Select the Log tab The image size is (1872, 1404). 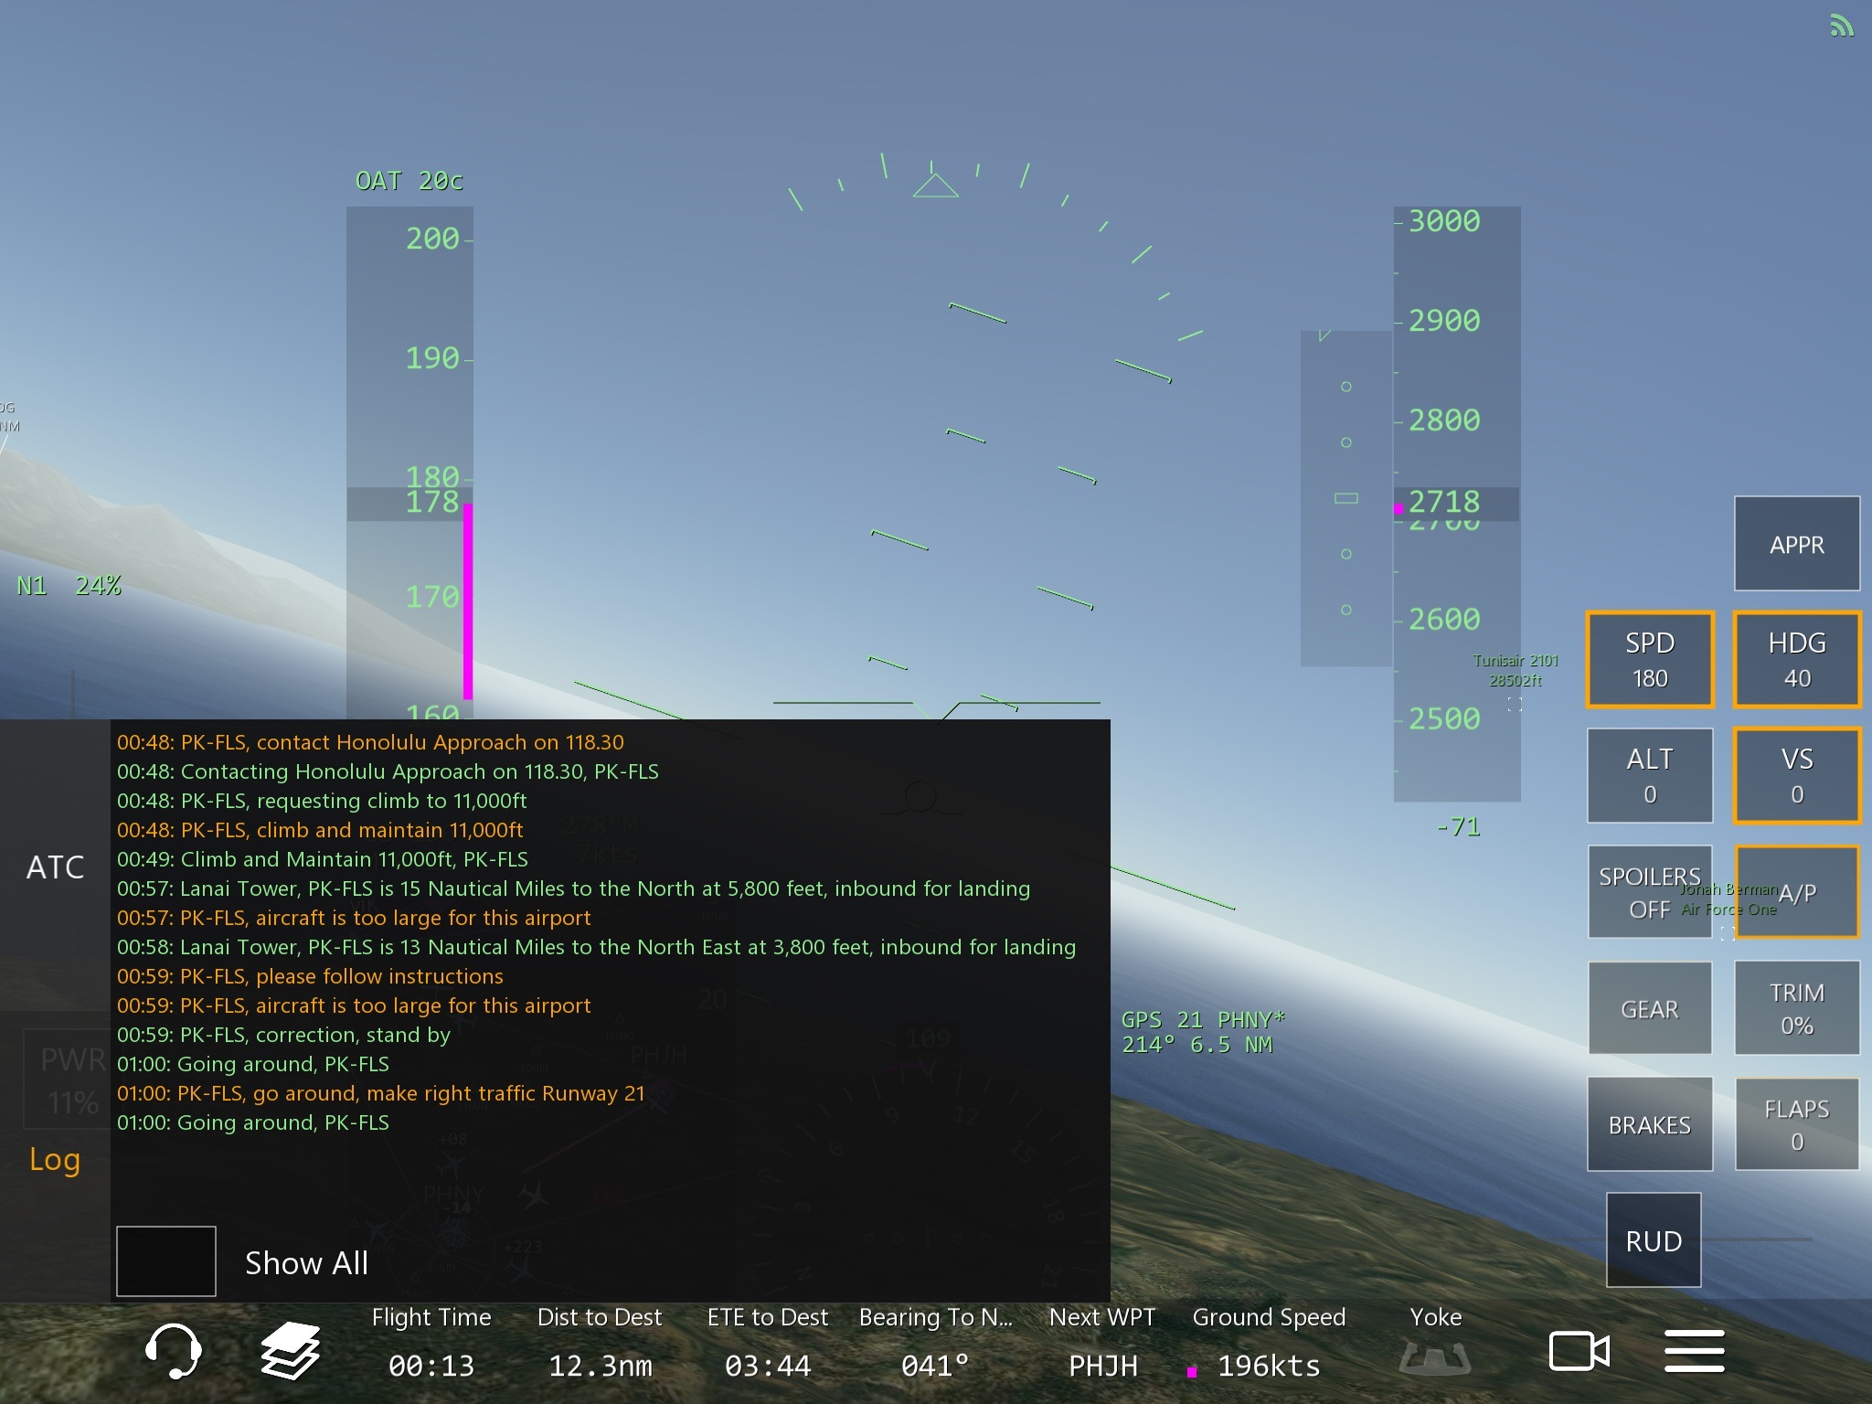pyautogui.click(x=55, y=1159)
